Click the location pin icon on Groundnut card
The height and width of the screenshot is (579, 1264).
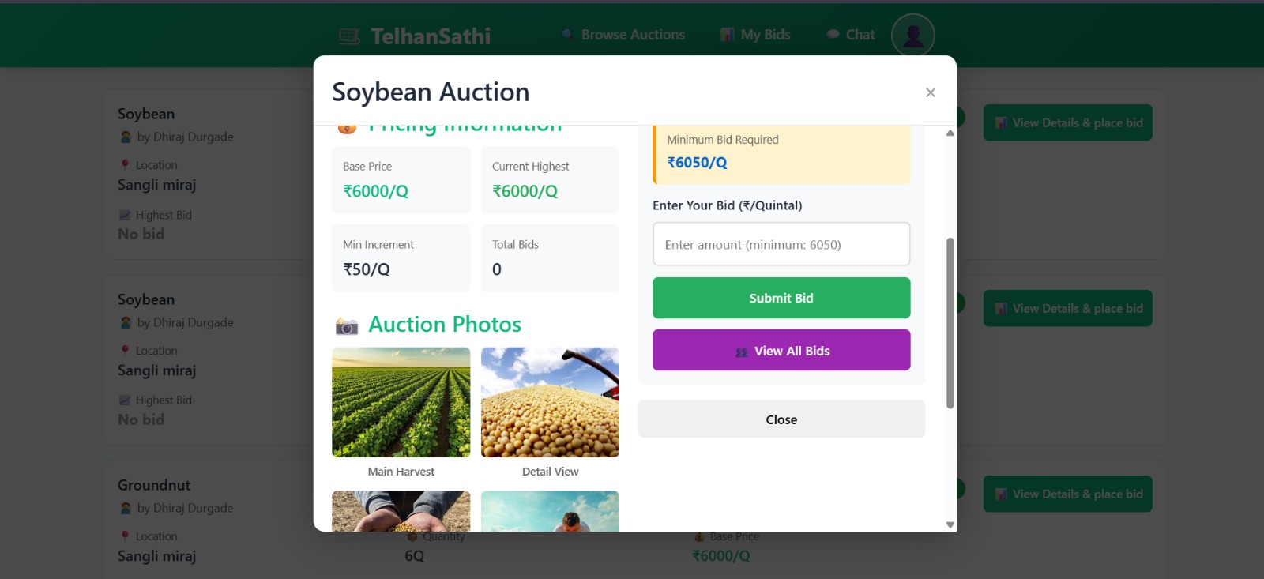tap(125, 536)
